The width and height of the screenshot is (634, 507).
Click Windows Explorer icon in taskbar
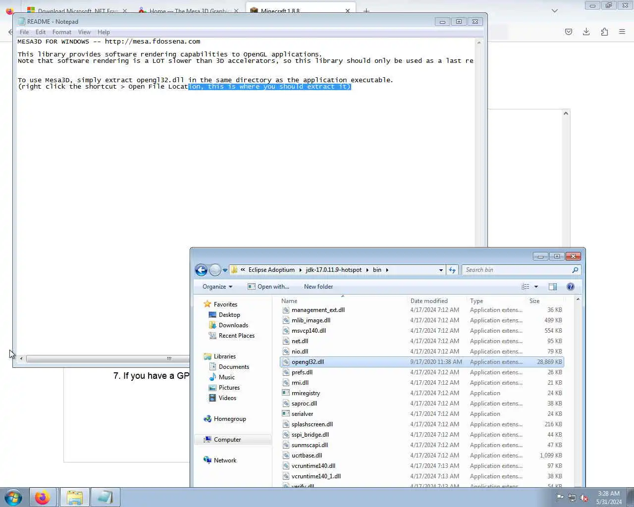tap(75, 497)
